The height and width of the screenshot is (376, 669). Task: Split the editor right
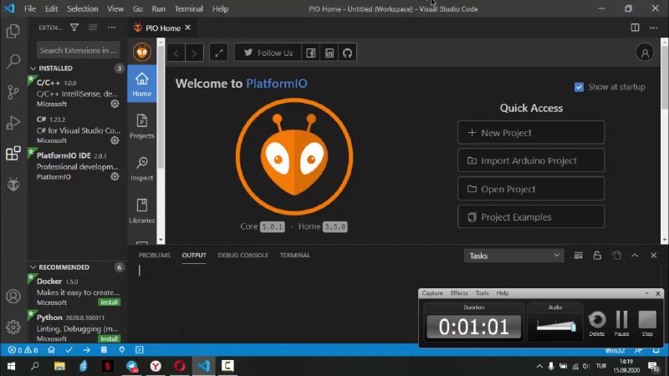click(635, 28)
